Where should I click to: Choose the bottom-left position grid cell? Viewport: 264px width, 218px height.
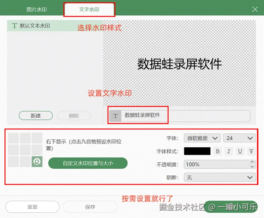pos(13,162)
